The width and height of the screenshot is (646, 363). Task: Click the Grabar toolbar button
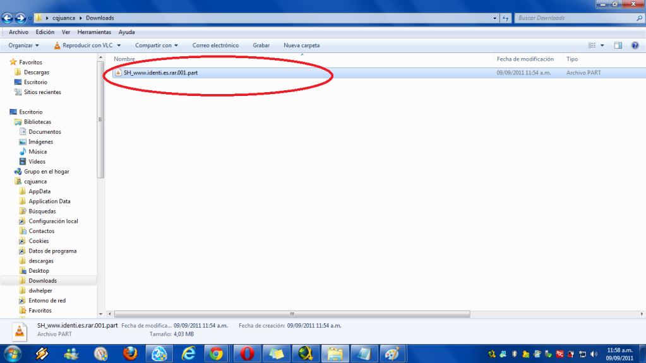point(261,45)
